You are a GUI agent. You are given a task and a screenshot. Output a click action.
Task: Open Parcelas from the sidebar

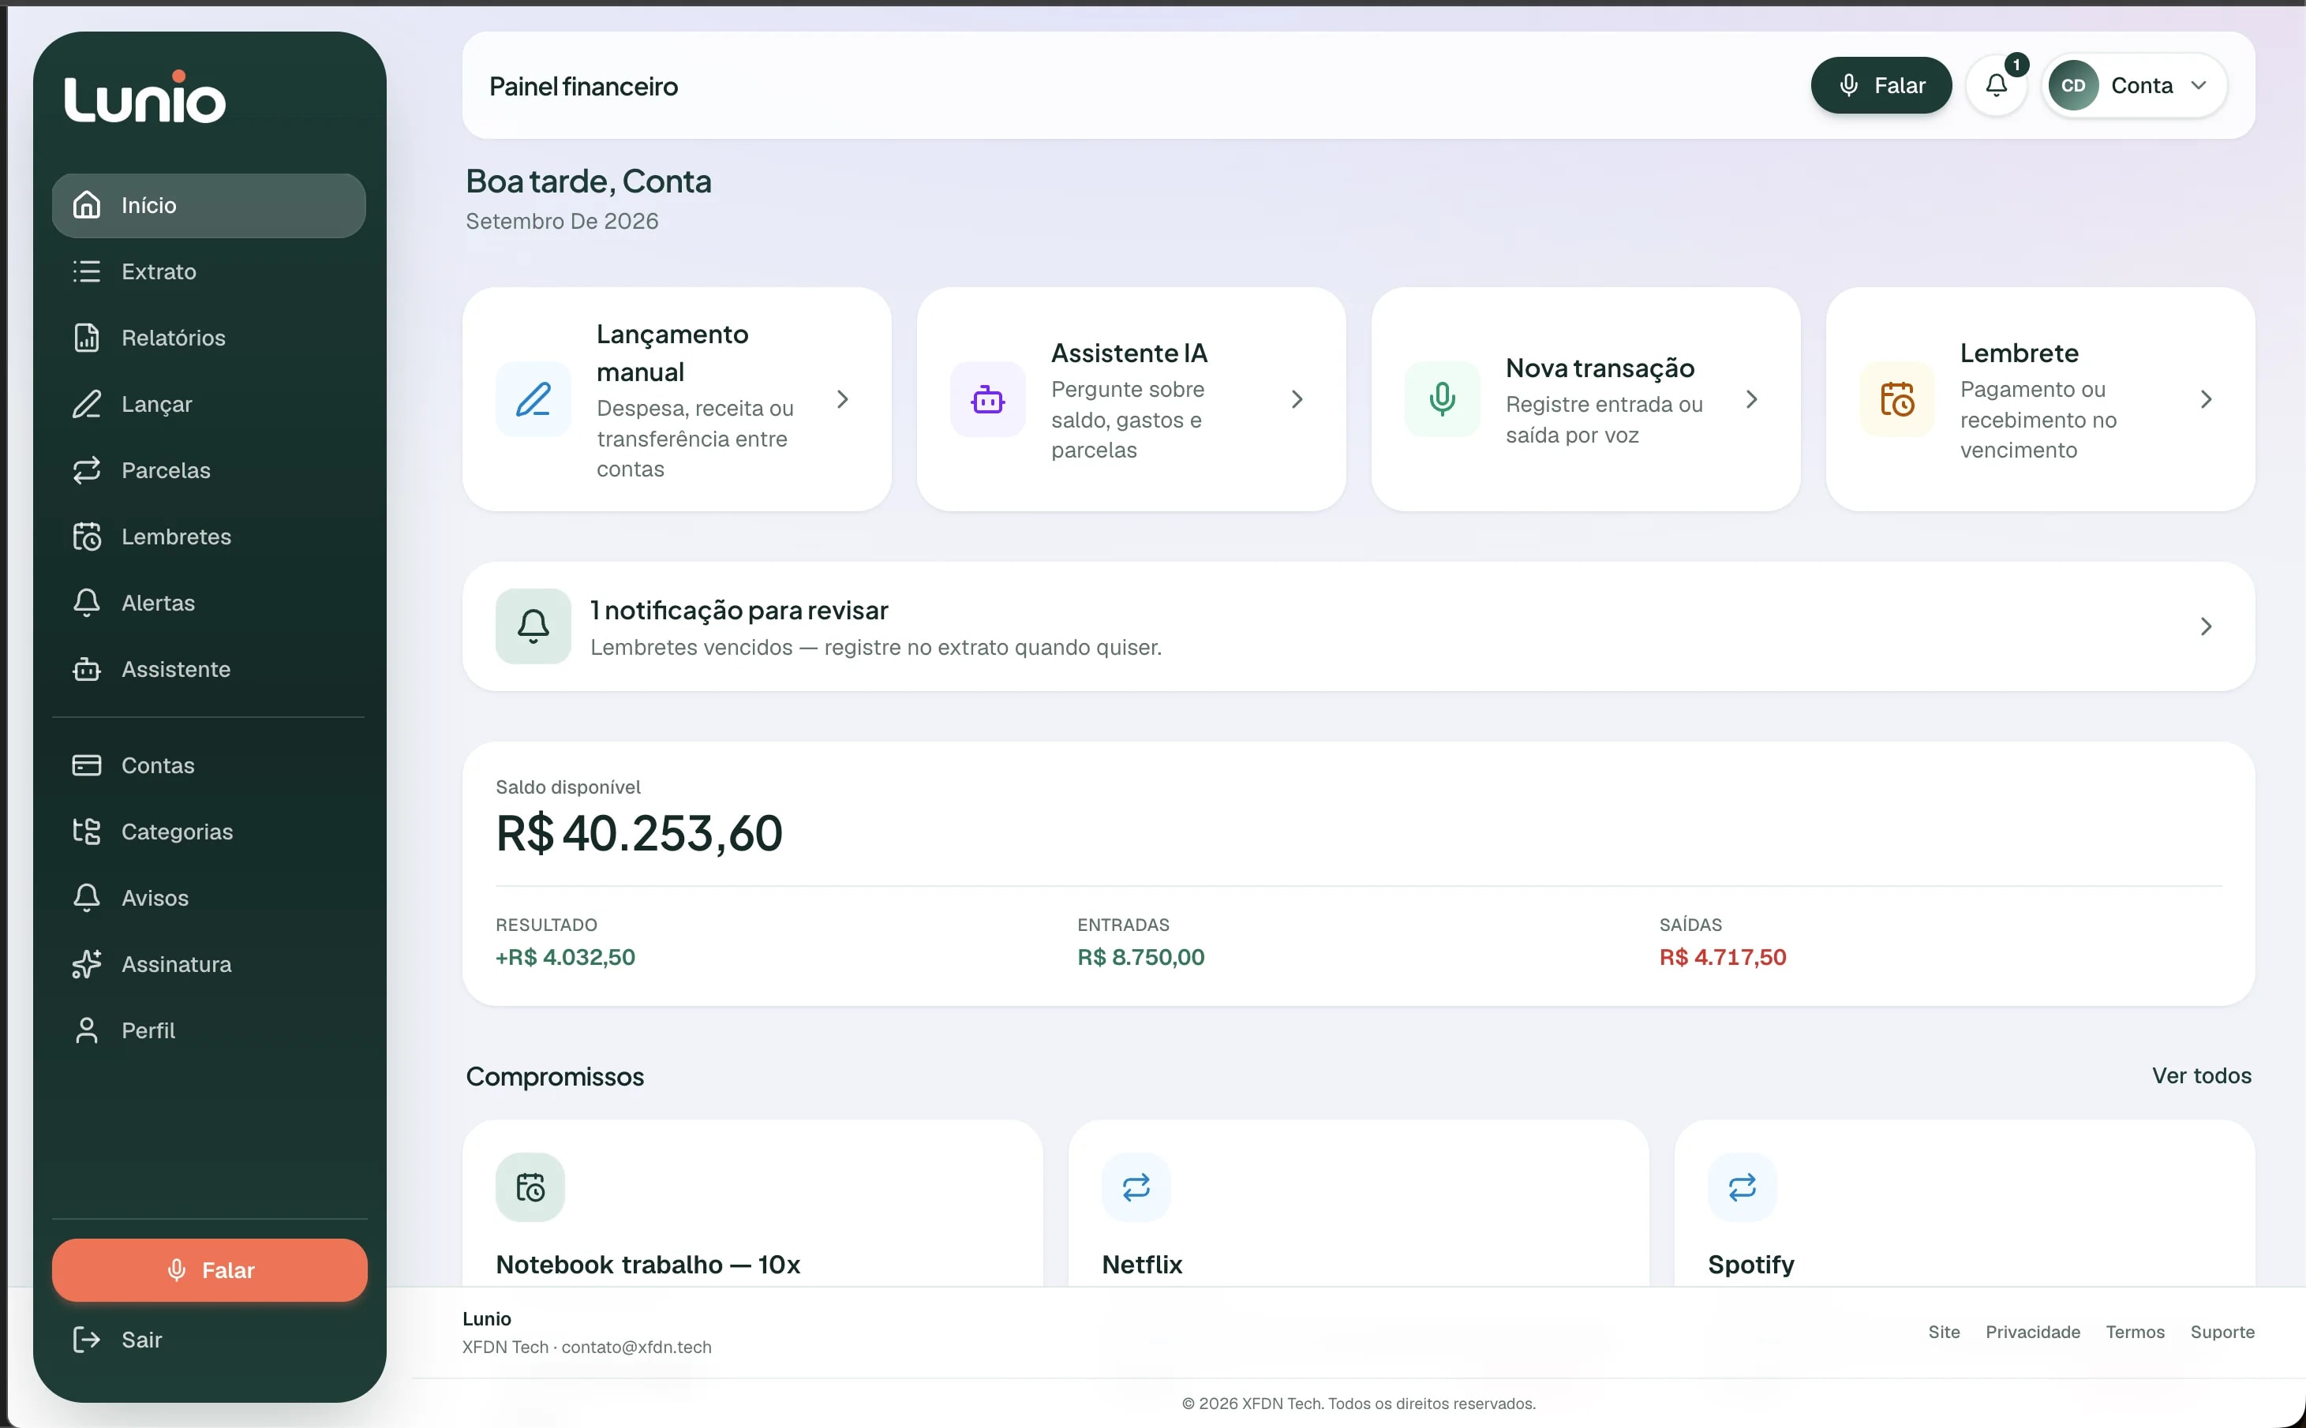pyautogui.click(x=209, y=470)
